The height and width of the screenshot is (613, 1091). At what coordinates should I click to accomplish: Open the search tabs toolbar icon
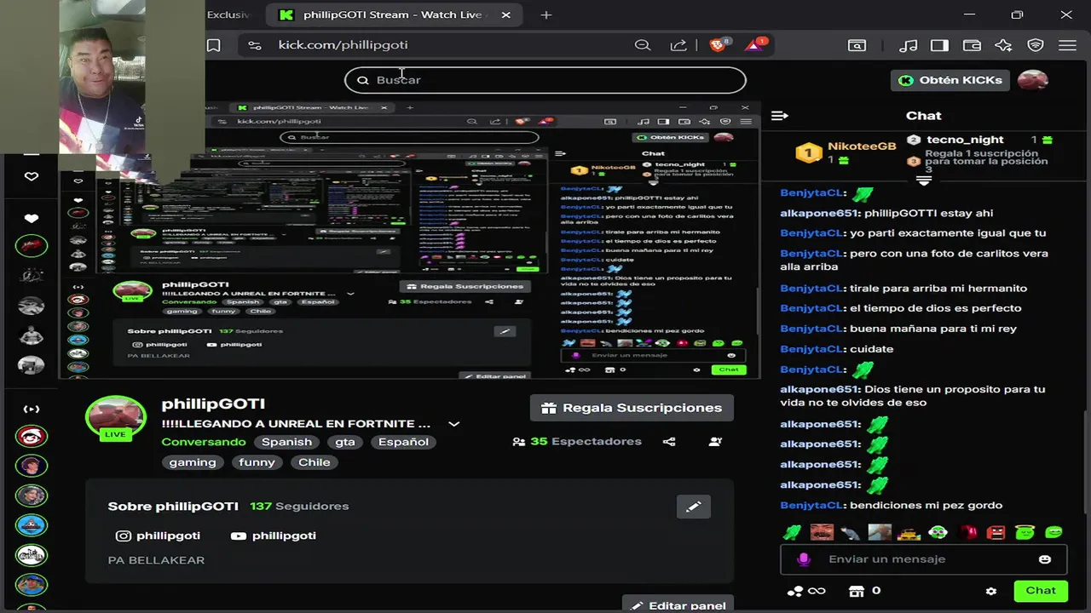point(857,45)
